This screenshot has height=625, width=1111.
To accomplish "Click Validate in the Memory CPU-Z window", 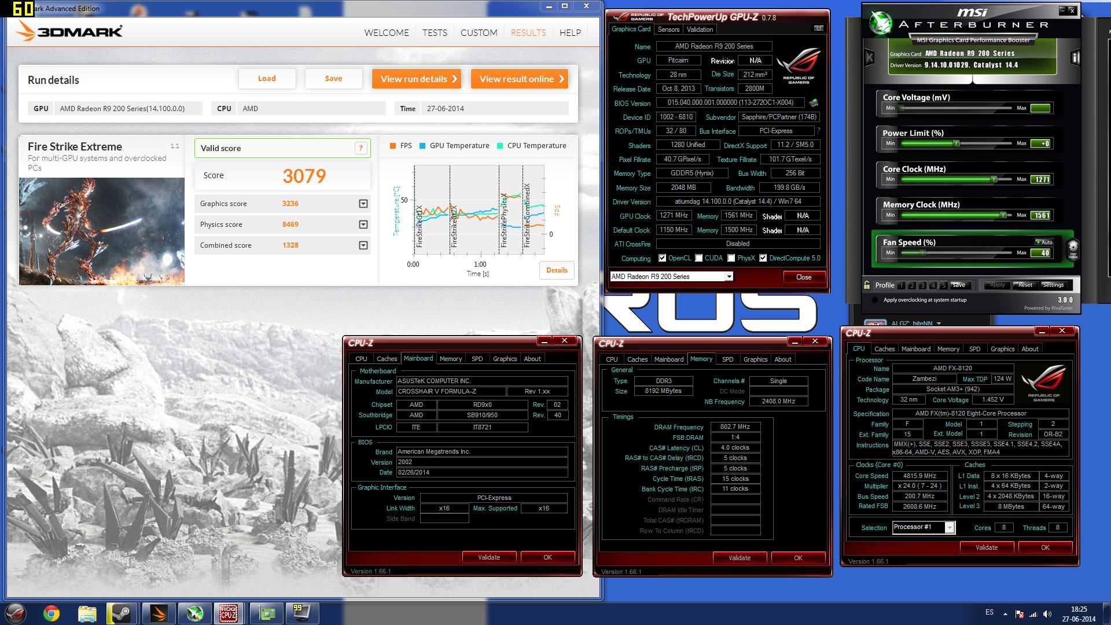I will click(740, 558).
